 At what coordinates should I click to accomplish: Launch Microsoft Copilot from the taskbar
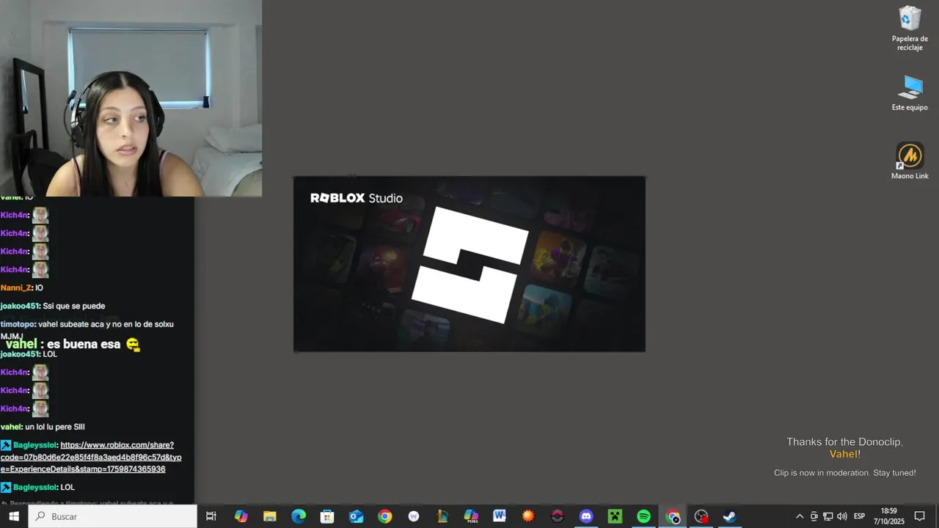click(241, 516)
